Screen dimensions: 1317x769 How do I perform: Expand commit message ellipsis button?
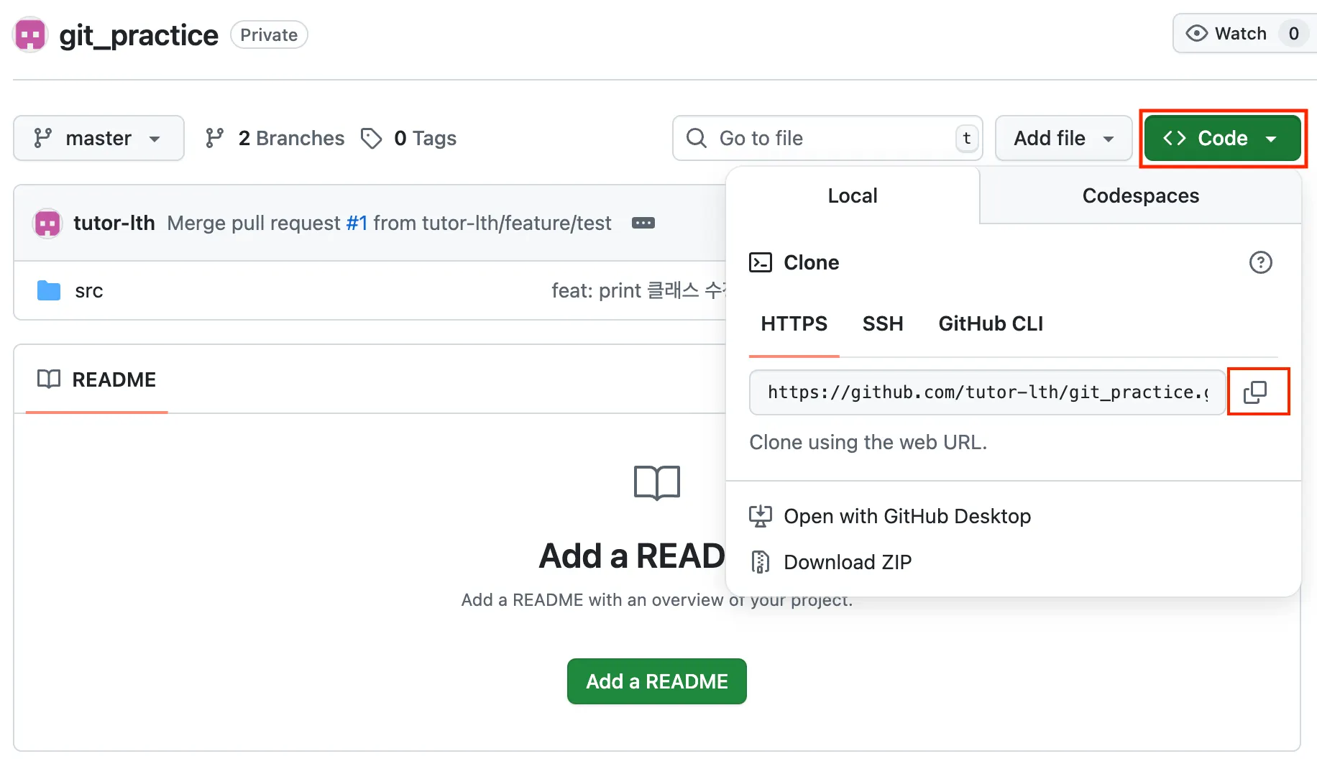click(643, 224)
